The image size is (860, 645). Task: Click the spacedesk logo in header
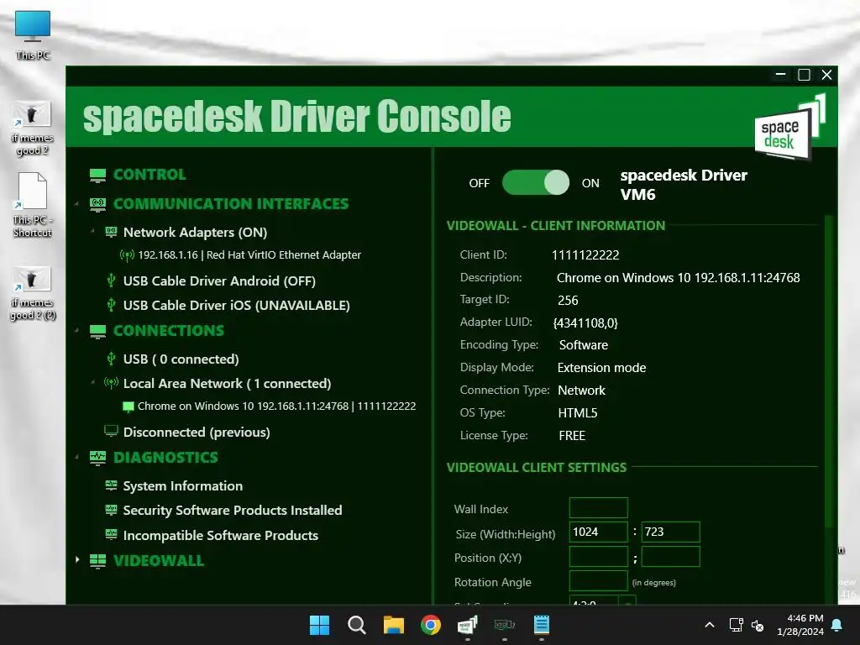point(789,127)
